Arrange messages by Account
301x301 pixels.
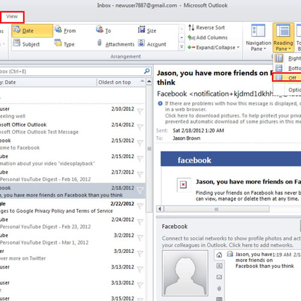click(152, 44)
